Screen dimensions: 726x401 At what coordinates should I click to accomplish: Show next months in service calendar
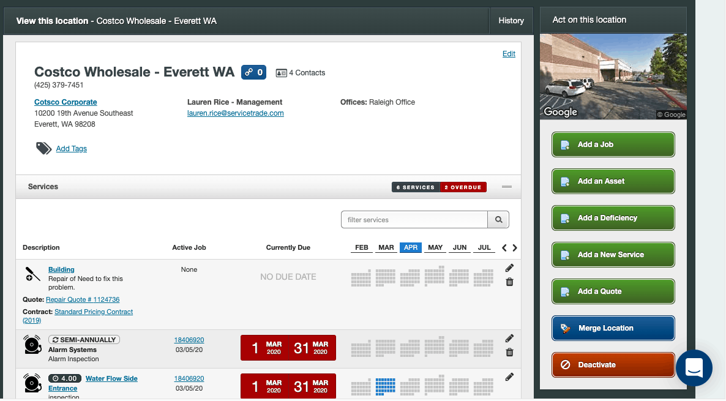pyautogui.click(x=515, y=248)
